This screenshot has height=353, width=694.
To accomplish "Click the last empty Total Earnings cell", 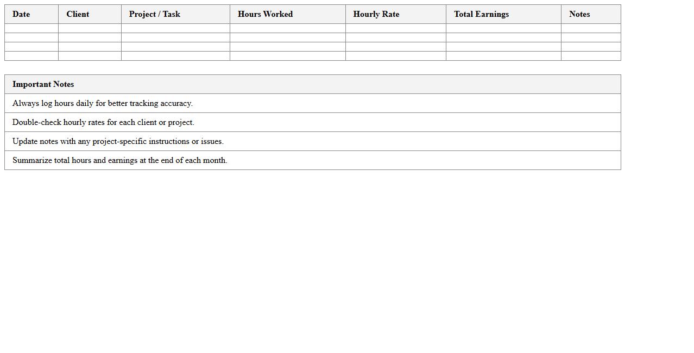I will click(x=503, y=56).
